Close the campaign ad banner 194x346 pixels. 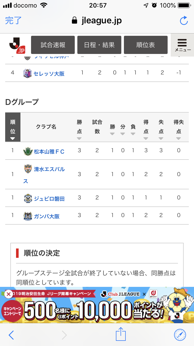pyautogui.click(x=9, y=294)
